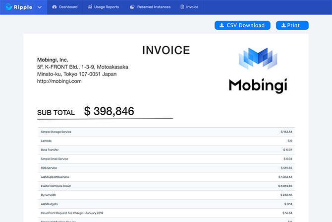332x222 pixels.
Task: Select the Lambda row label
Action: (x=46, y=141)
